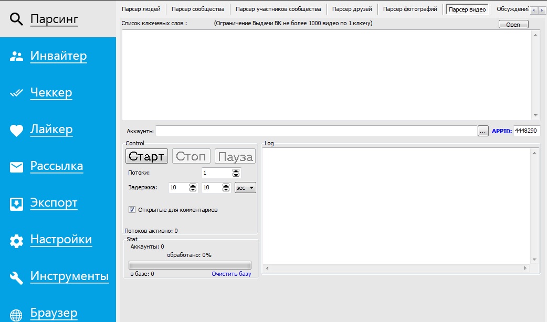Click the envelope icon beside Рассылка

tap(17, 167)
